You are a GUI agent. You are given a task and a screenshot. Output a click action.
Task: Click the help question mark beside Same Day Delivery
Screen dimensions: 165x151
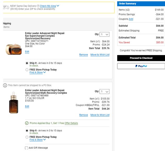(x=38, y=6)
